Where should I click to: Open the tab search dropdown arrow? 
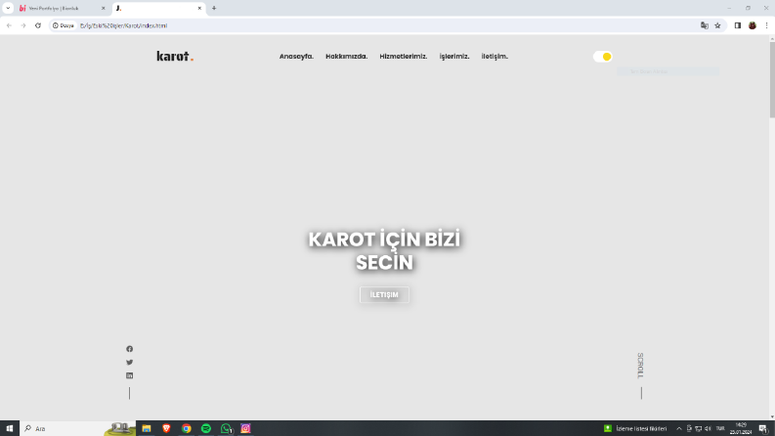click(x=8, y=9)
